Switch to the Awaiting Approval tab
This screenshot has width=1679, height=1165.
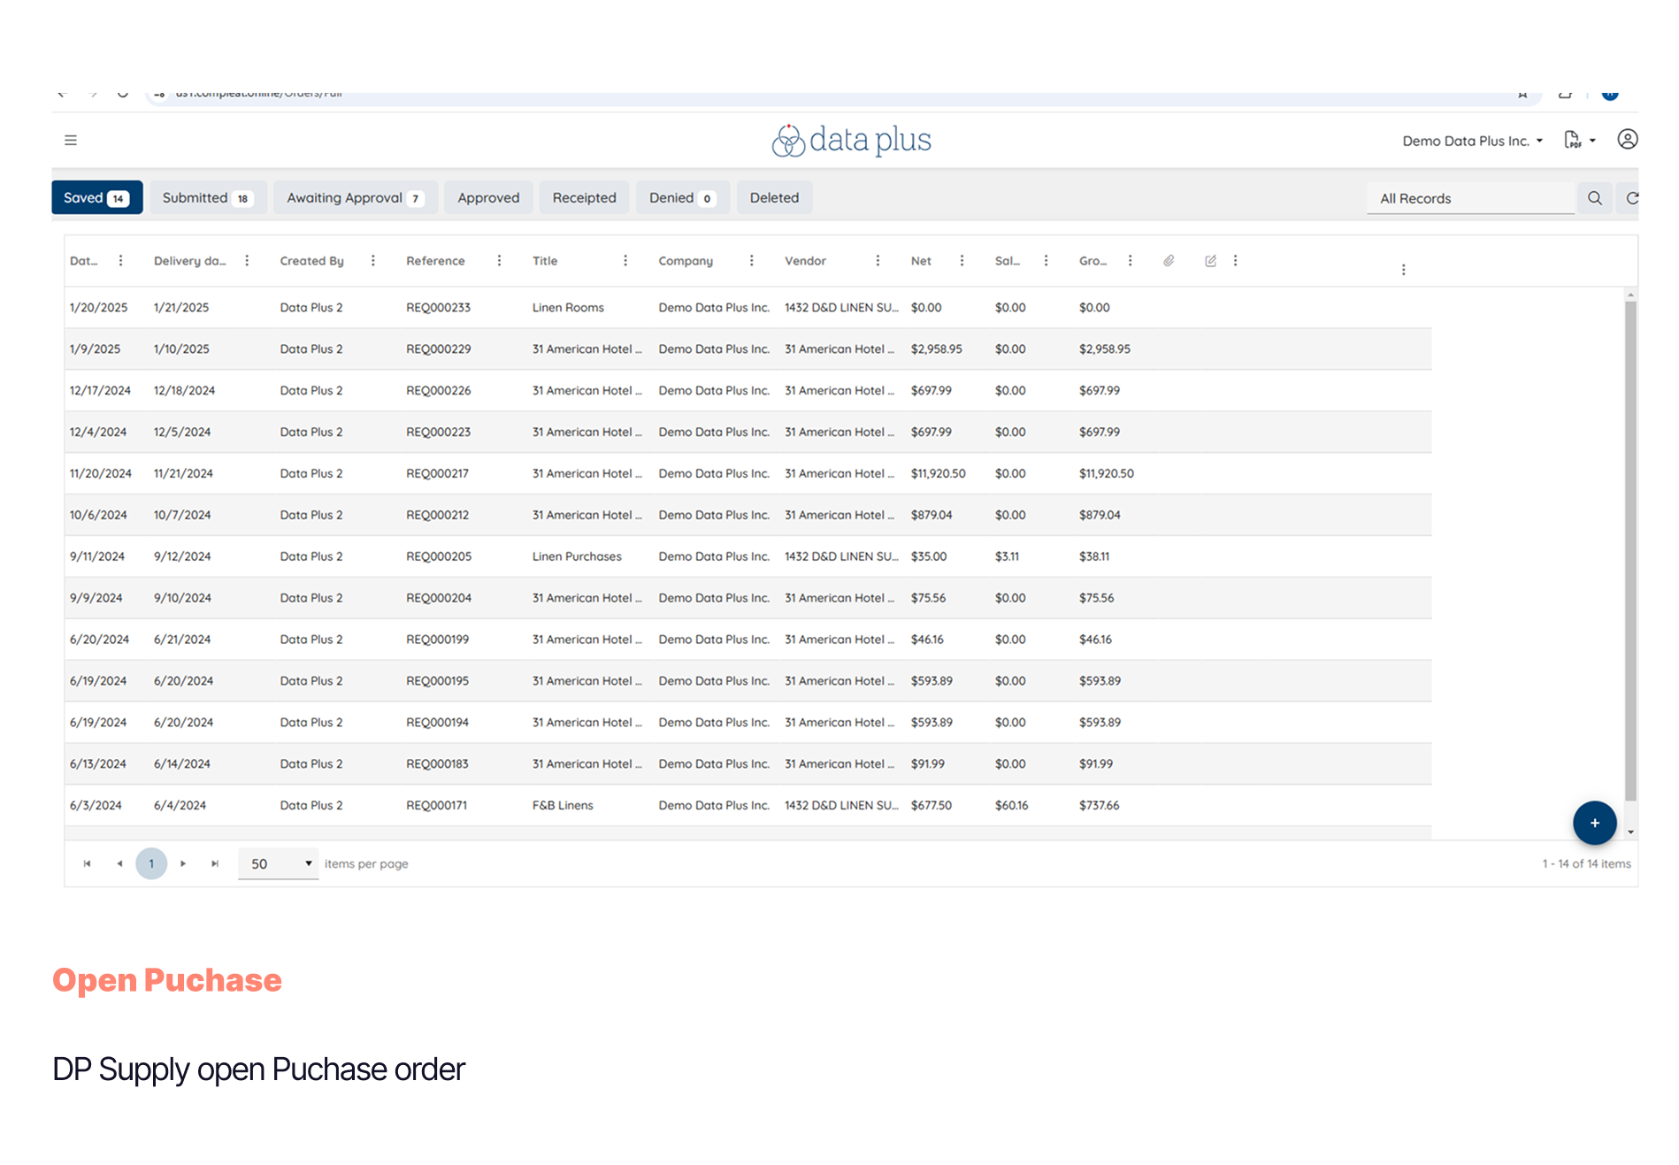355,197
